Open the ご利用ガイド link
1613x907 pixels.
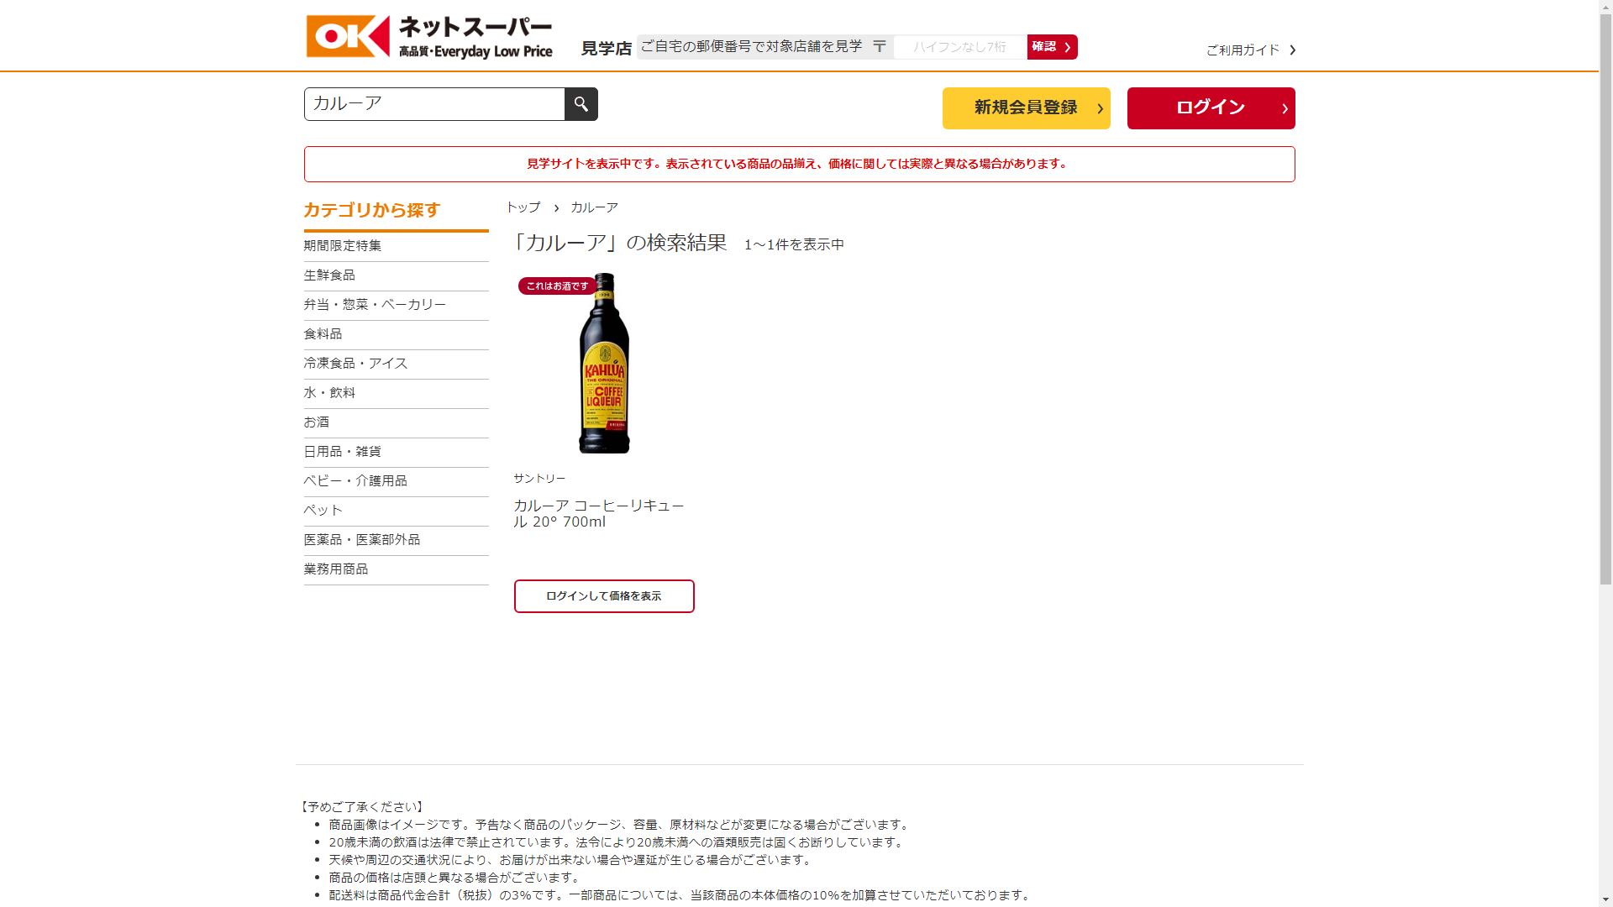(x=1250, y=50)
